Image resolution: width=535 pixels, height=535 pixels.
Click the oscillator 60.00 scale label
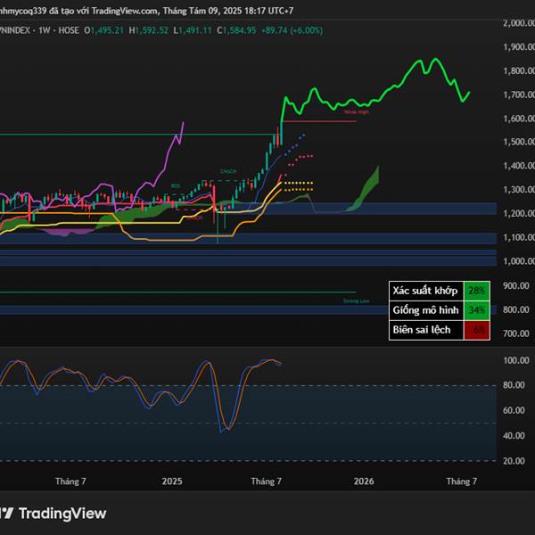pos(514,410)
